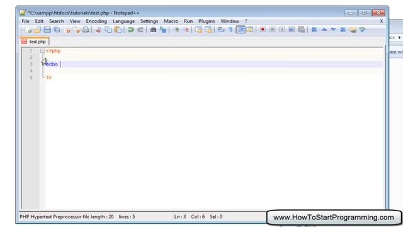
Task: Open a file using the folder icon
Action: [38, 30]
